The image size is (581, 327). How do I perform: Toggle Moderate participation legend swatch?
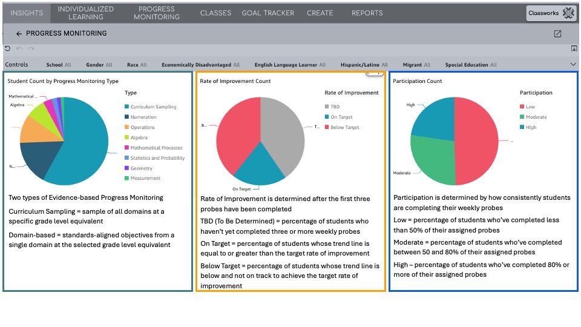(x=522, y=117)
